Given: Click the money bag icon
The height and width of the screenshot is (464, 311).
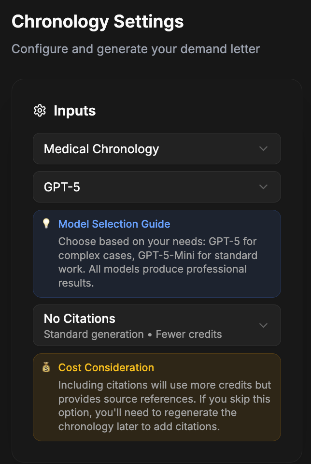Looking at the screenshot, I should (46, 367).
